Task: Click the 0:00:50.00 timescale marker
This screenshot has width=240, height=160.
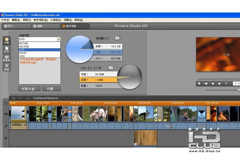Action: click(x=178, y=103)
